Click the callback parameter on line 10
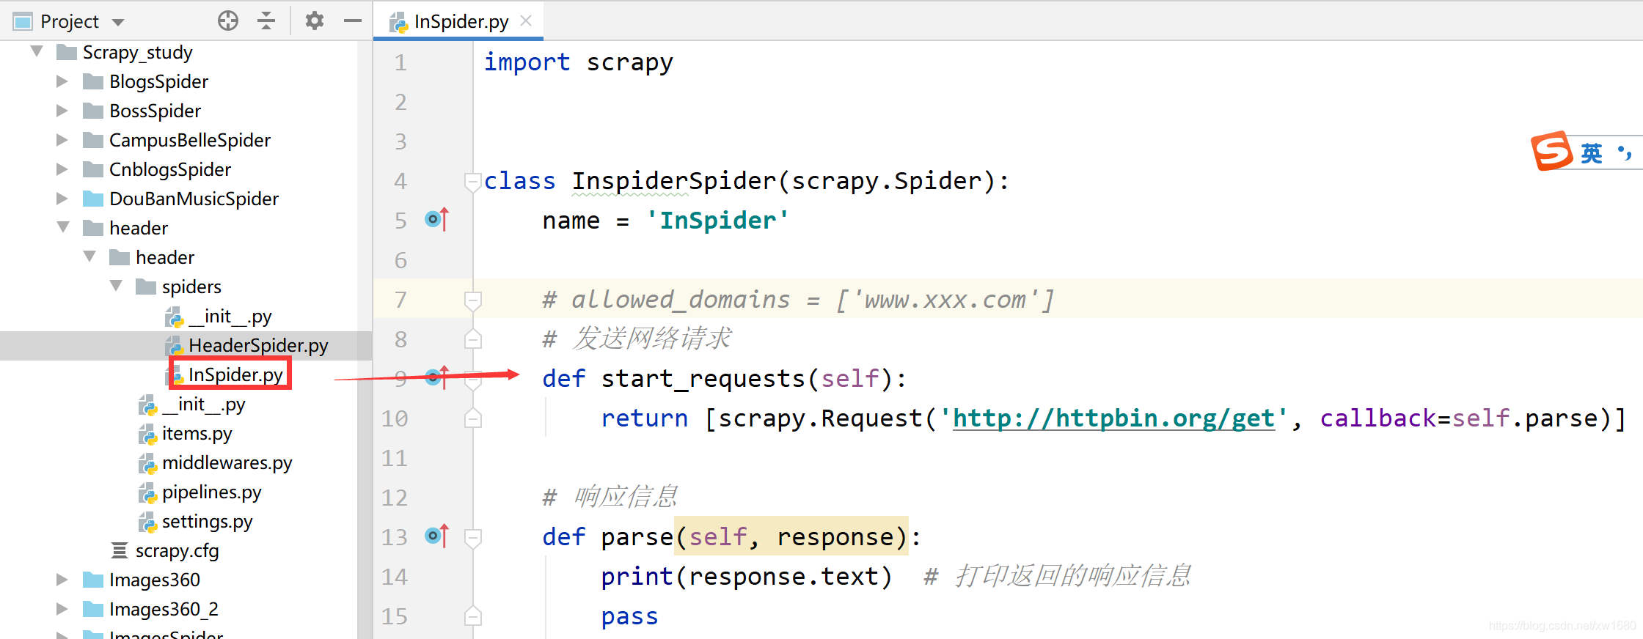Image resolution: width=1643 pixels, height=639 pixels. pyautogui.click(x=1377, y=418)
